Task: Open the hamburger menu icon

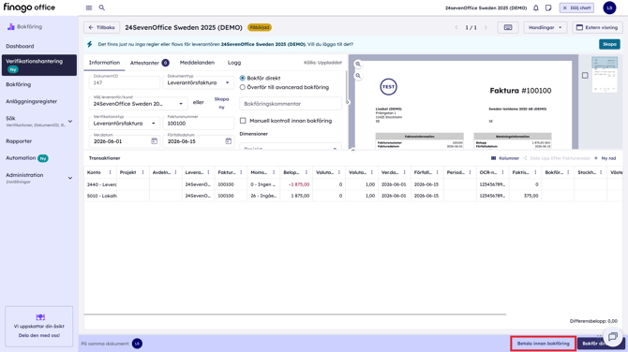Action: tap(89, 7)
